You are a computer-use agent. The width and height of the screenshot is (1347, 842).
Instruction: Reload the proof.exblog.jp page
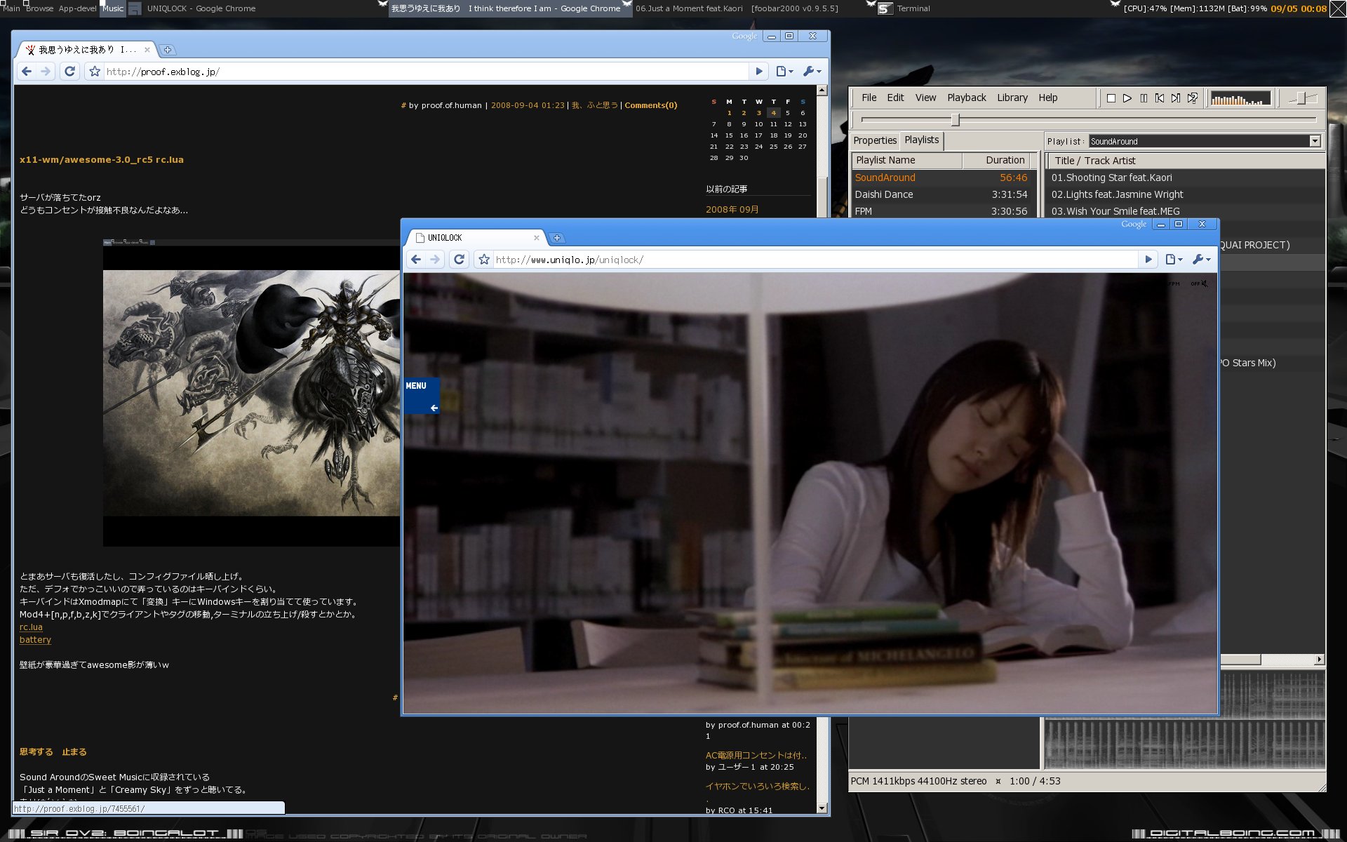tap(69, 72)
